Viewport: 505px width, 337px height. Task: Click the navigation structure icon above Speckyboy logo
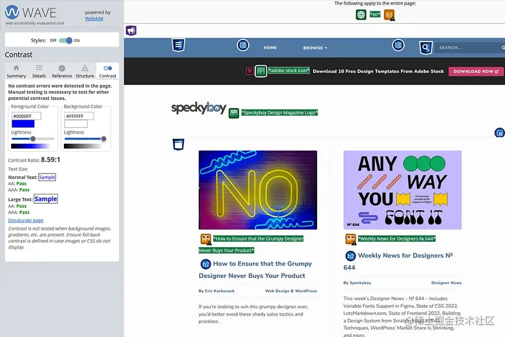(178, 45)
